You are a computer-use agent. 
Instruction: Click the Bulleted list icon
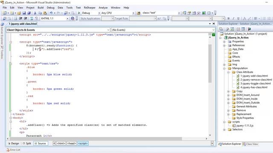[x=264, y=18]
